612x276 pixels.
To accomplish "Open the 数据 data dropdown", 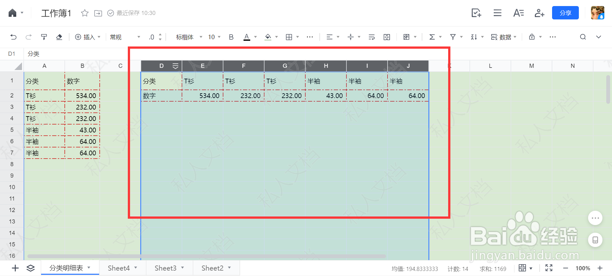I will [x=504, y=37].
